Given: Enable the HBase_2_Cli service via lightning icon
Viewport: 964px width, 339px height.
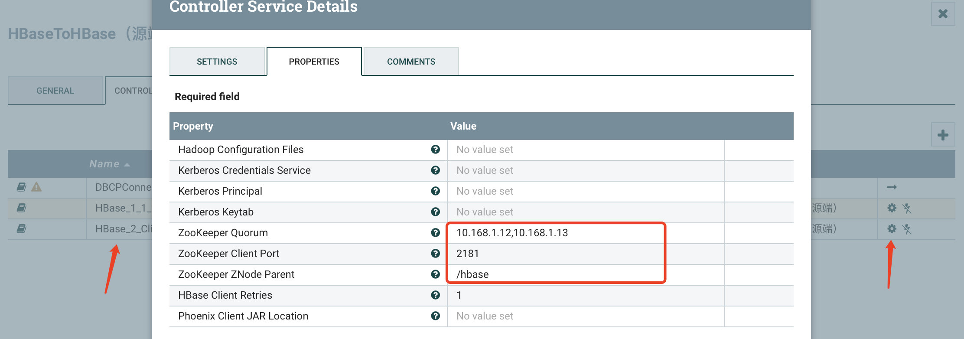Looking at the screenshot, I should click(x=907, y=229).
